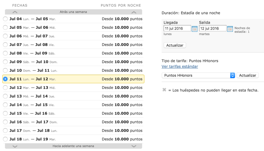
Task: Click the Jul 18 row points text
Action: point(122,139)
